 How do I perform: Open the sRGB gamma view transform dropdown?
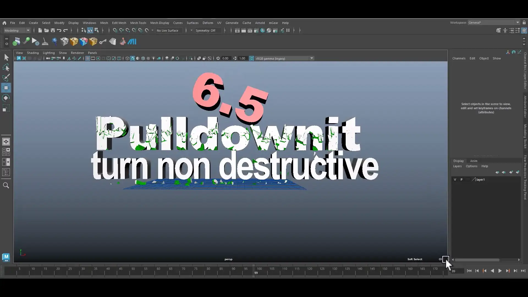[284, 58]
